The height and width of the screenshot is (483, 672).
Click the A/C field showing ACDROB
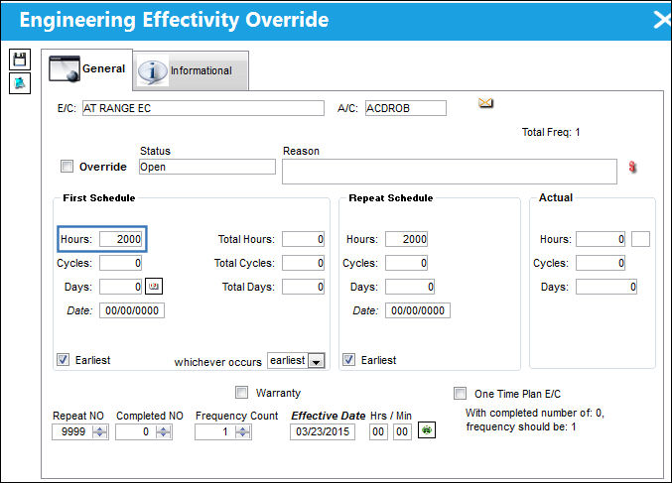[405, 108]
